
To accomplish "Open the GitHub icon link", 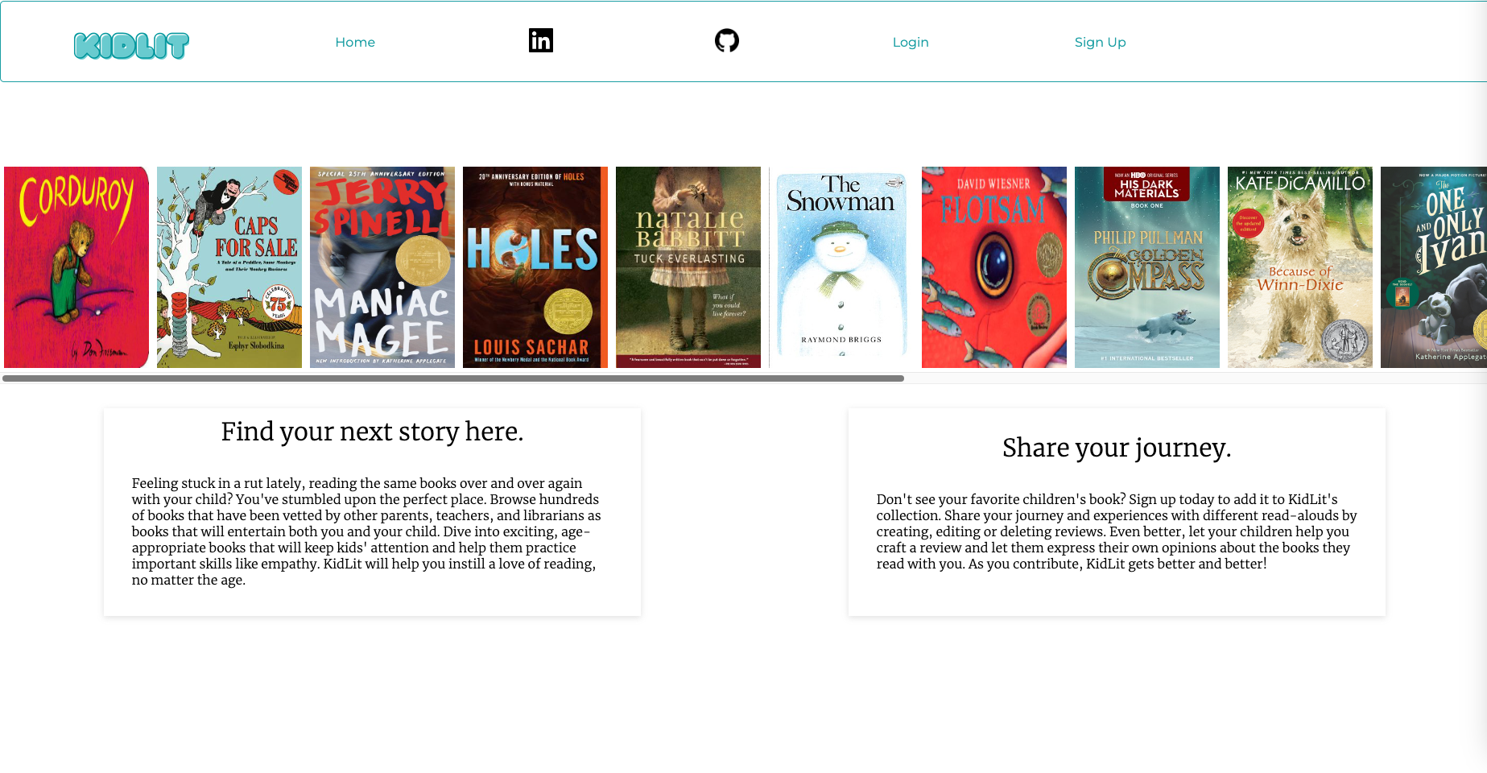I will [727, 40].
